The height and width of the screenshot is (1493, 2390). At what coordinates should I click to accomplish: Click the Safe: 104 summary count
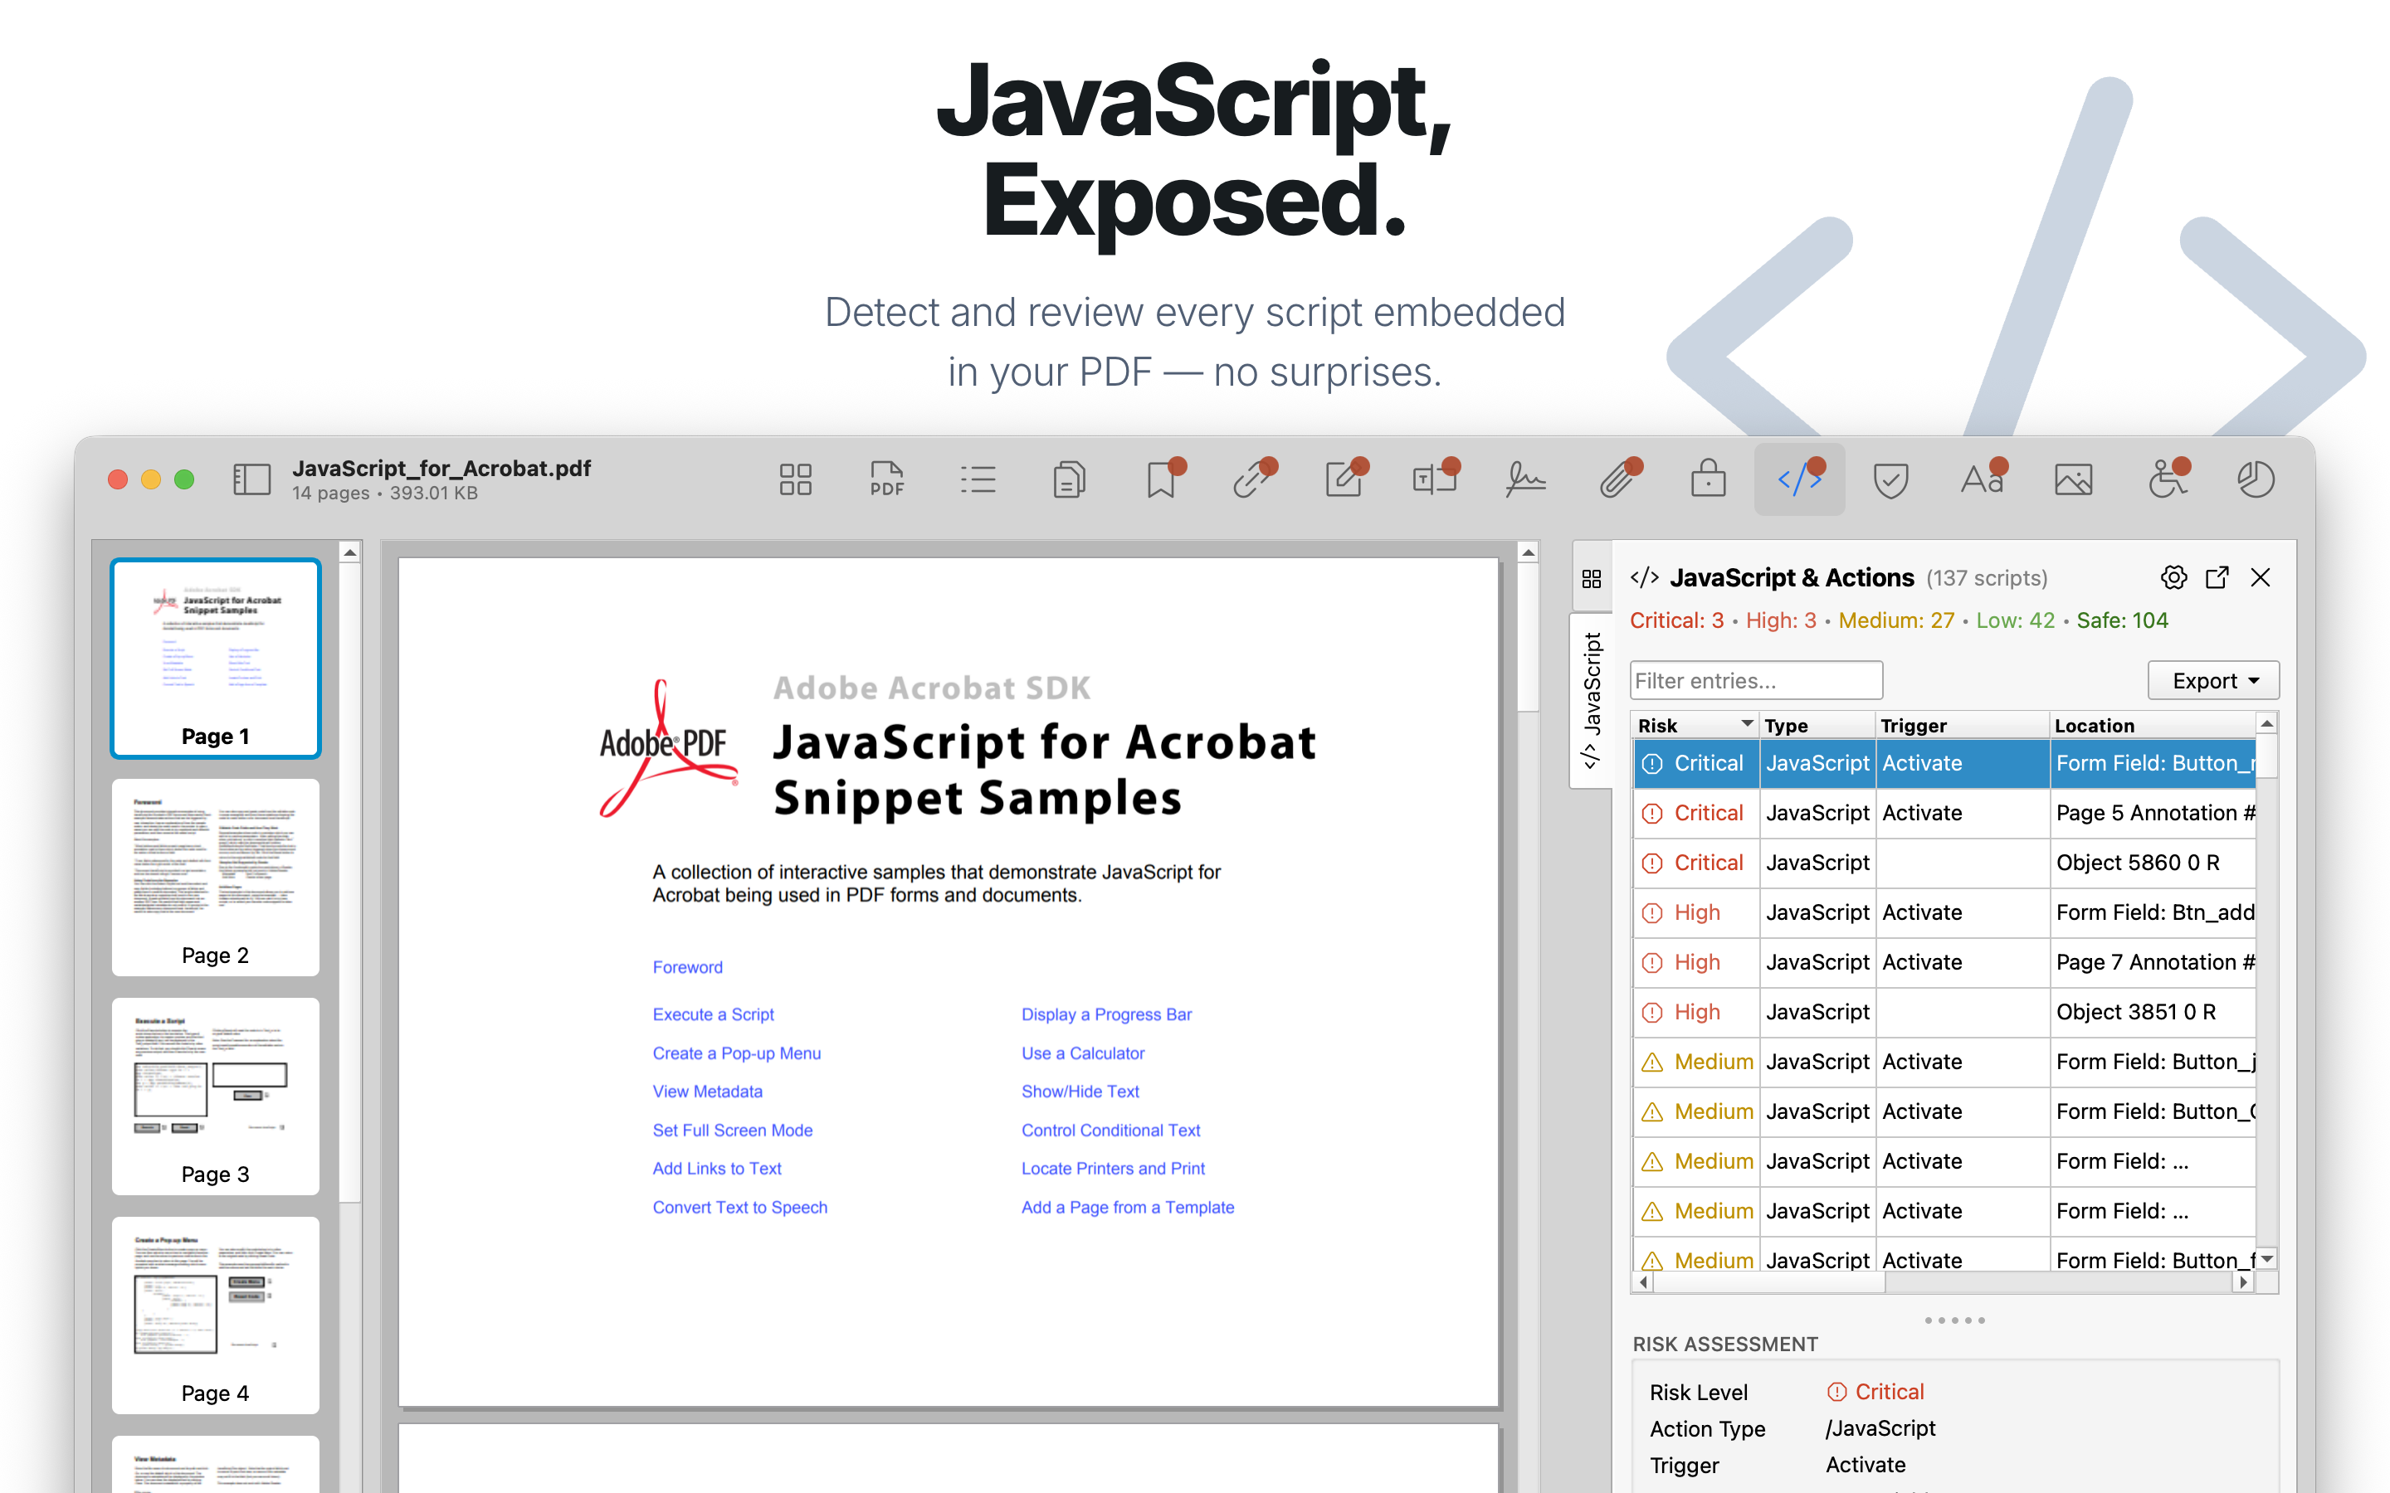pos(2121,620)
